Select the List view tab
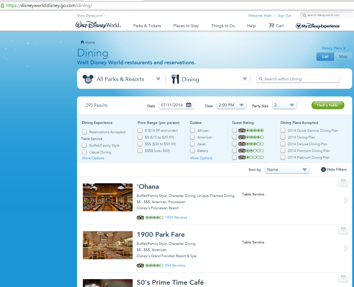 tap(325, 57)
